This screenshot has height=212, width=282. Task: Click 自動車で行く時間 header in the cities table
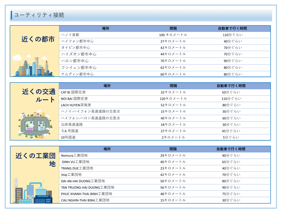[x=232, y=28]
